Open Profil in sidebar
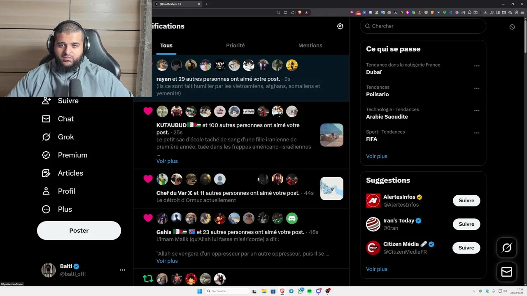527x296 pixels. (x=58, y=191)
